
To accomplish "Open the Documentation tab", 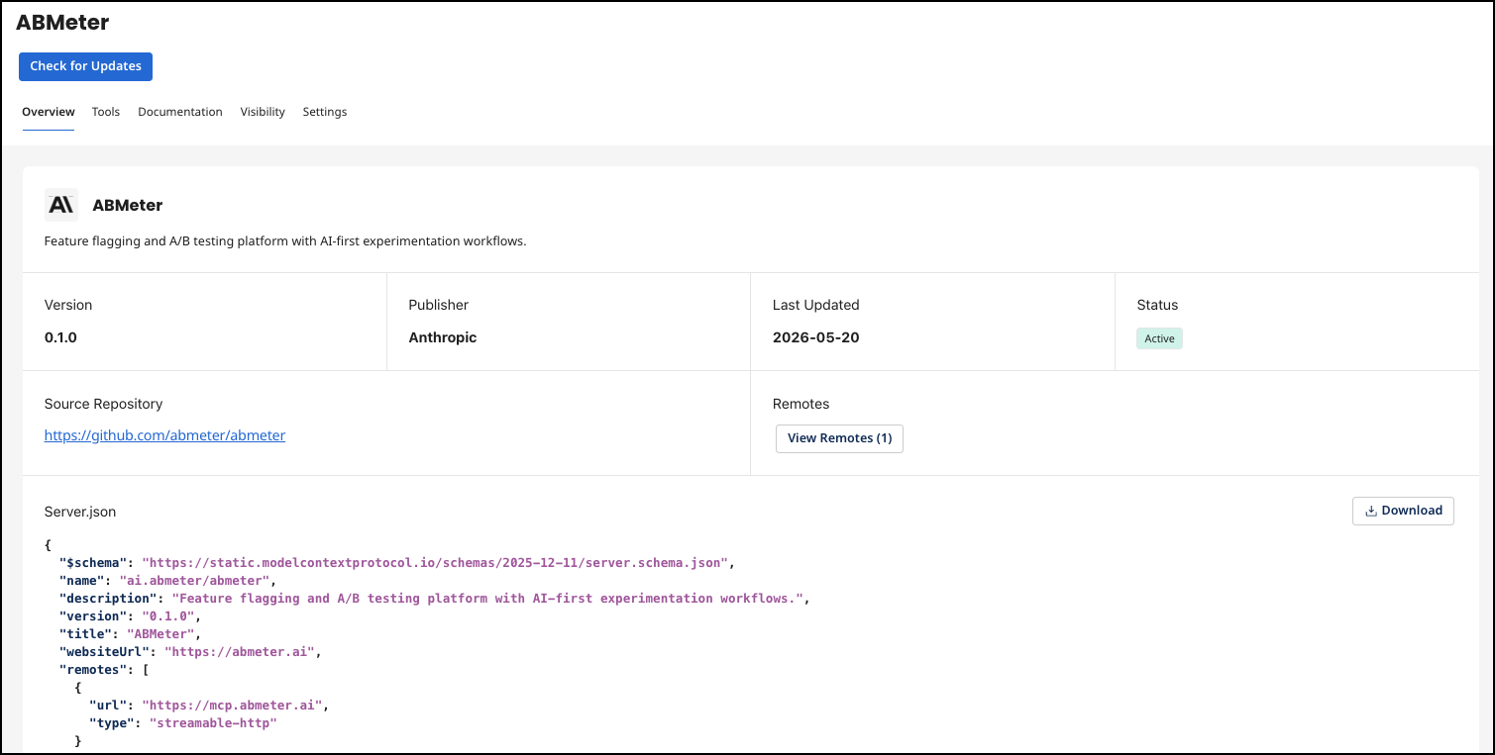I will tap(180, 112).
